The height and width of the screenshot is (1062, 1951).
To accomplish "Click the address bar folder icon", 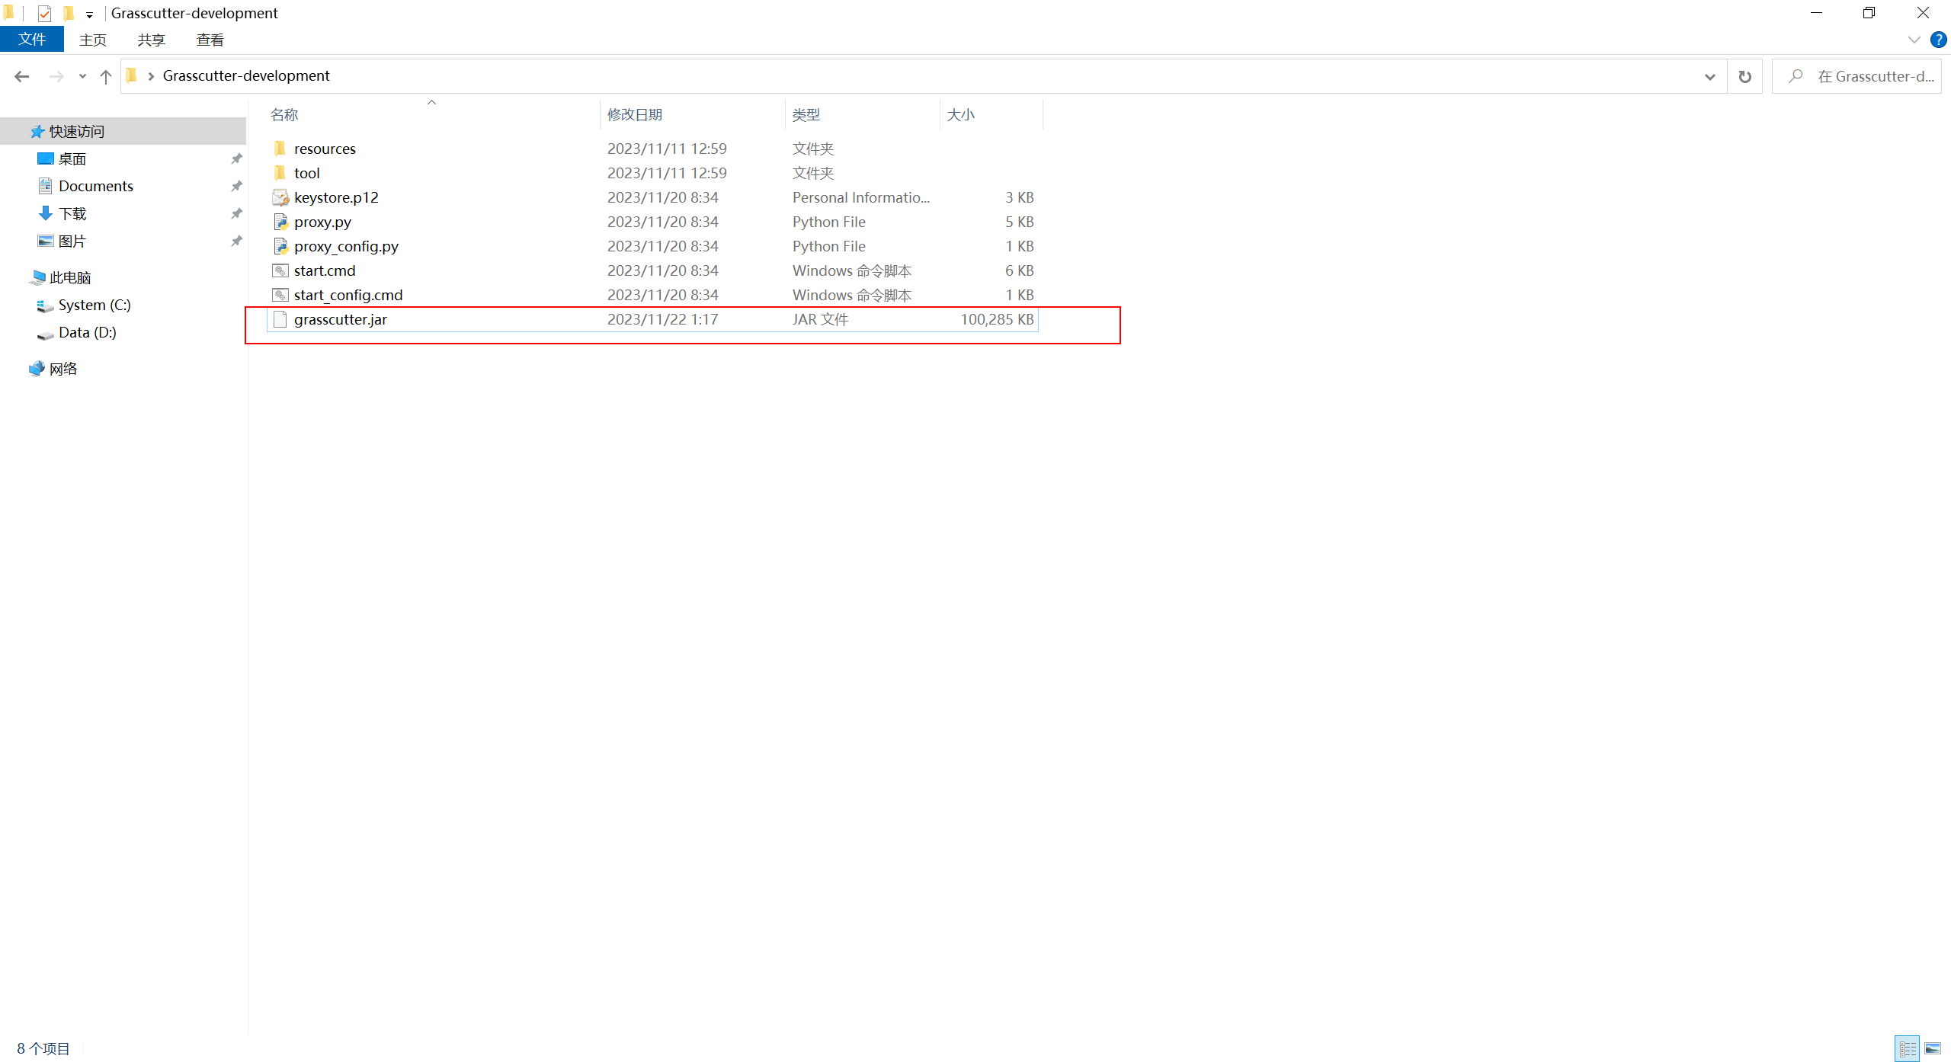I will click(x=131, y=75).
